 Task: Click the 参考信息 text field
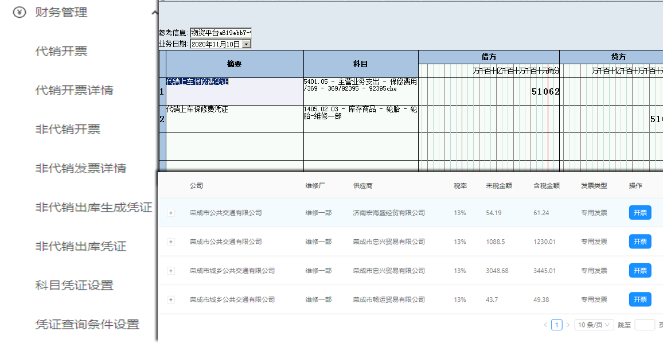220,33
